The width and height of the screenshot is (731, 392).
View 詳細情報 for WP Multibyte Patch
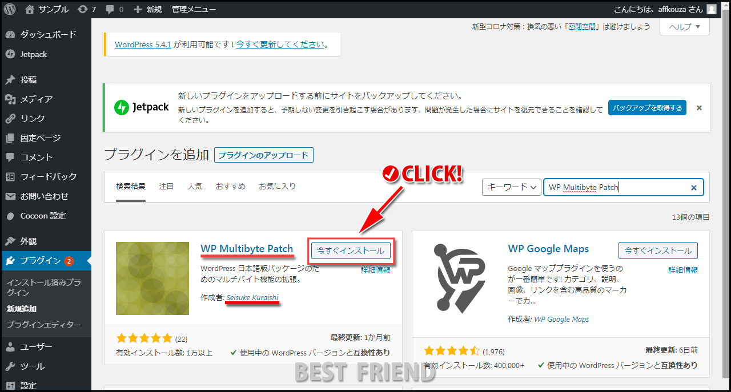[376, 270]
